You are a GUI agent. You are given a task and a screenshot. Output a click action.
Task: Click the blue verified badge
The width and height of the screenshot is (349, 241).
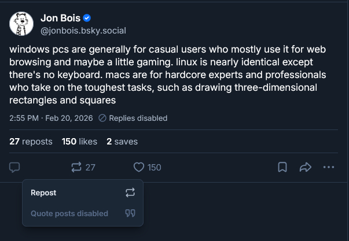tap(87, 18)
